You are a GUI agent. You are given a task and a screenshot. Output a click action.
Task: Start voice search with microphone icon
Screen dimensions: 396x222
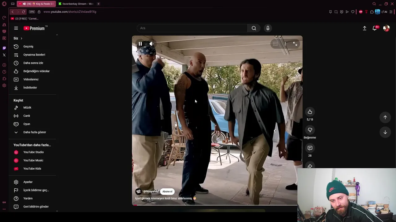tap(268, 28)
